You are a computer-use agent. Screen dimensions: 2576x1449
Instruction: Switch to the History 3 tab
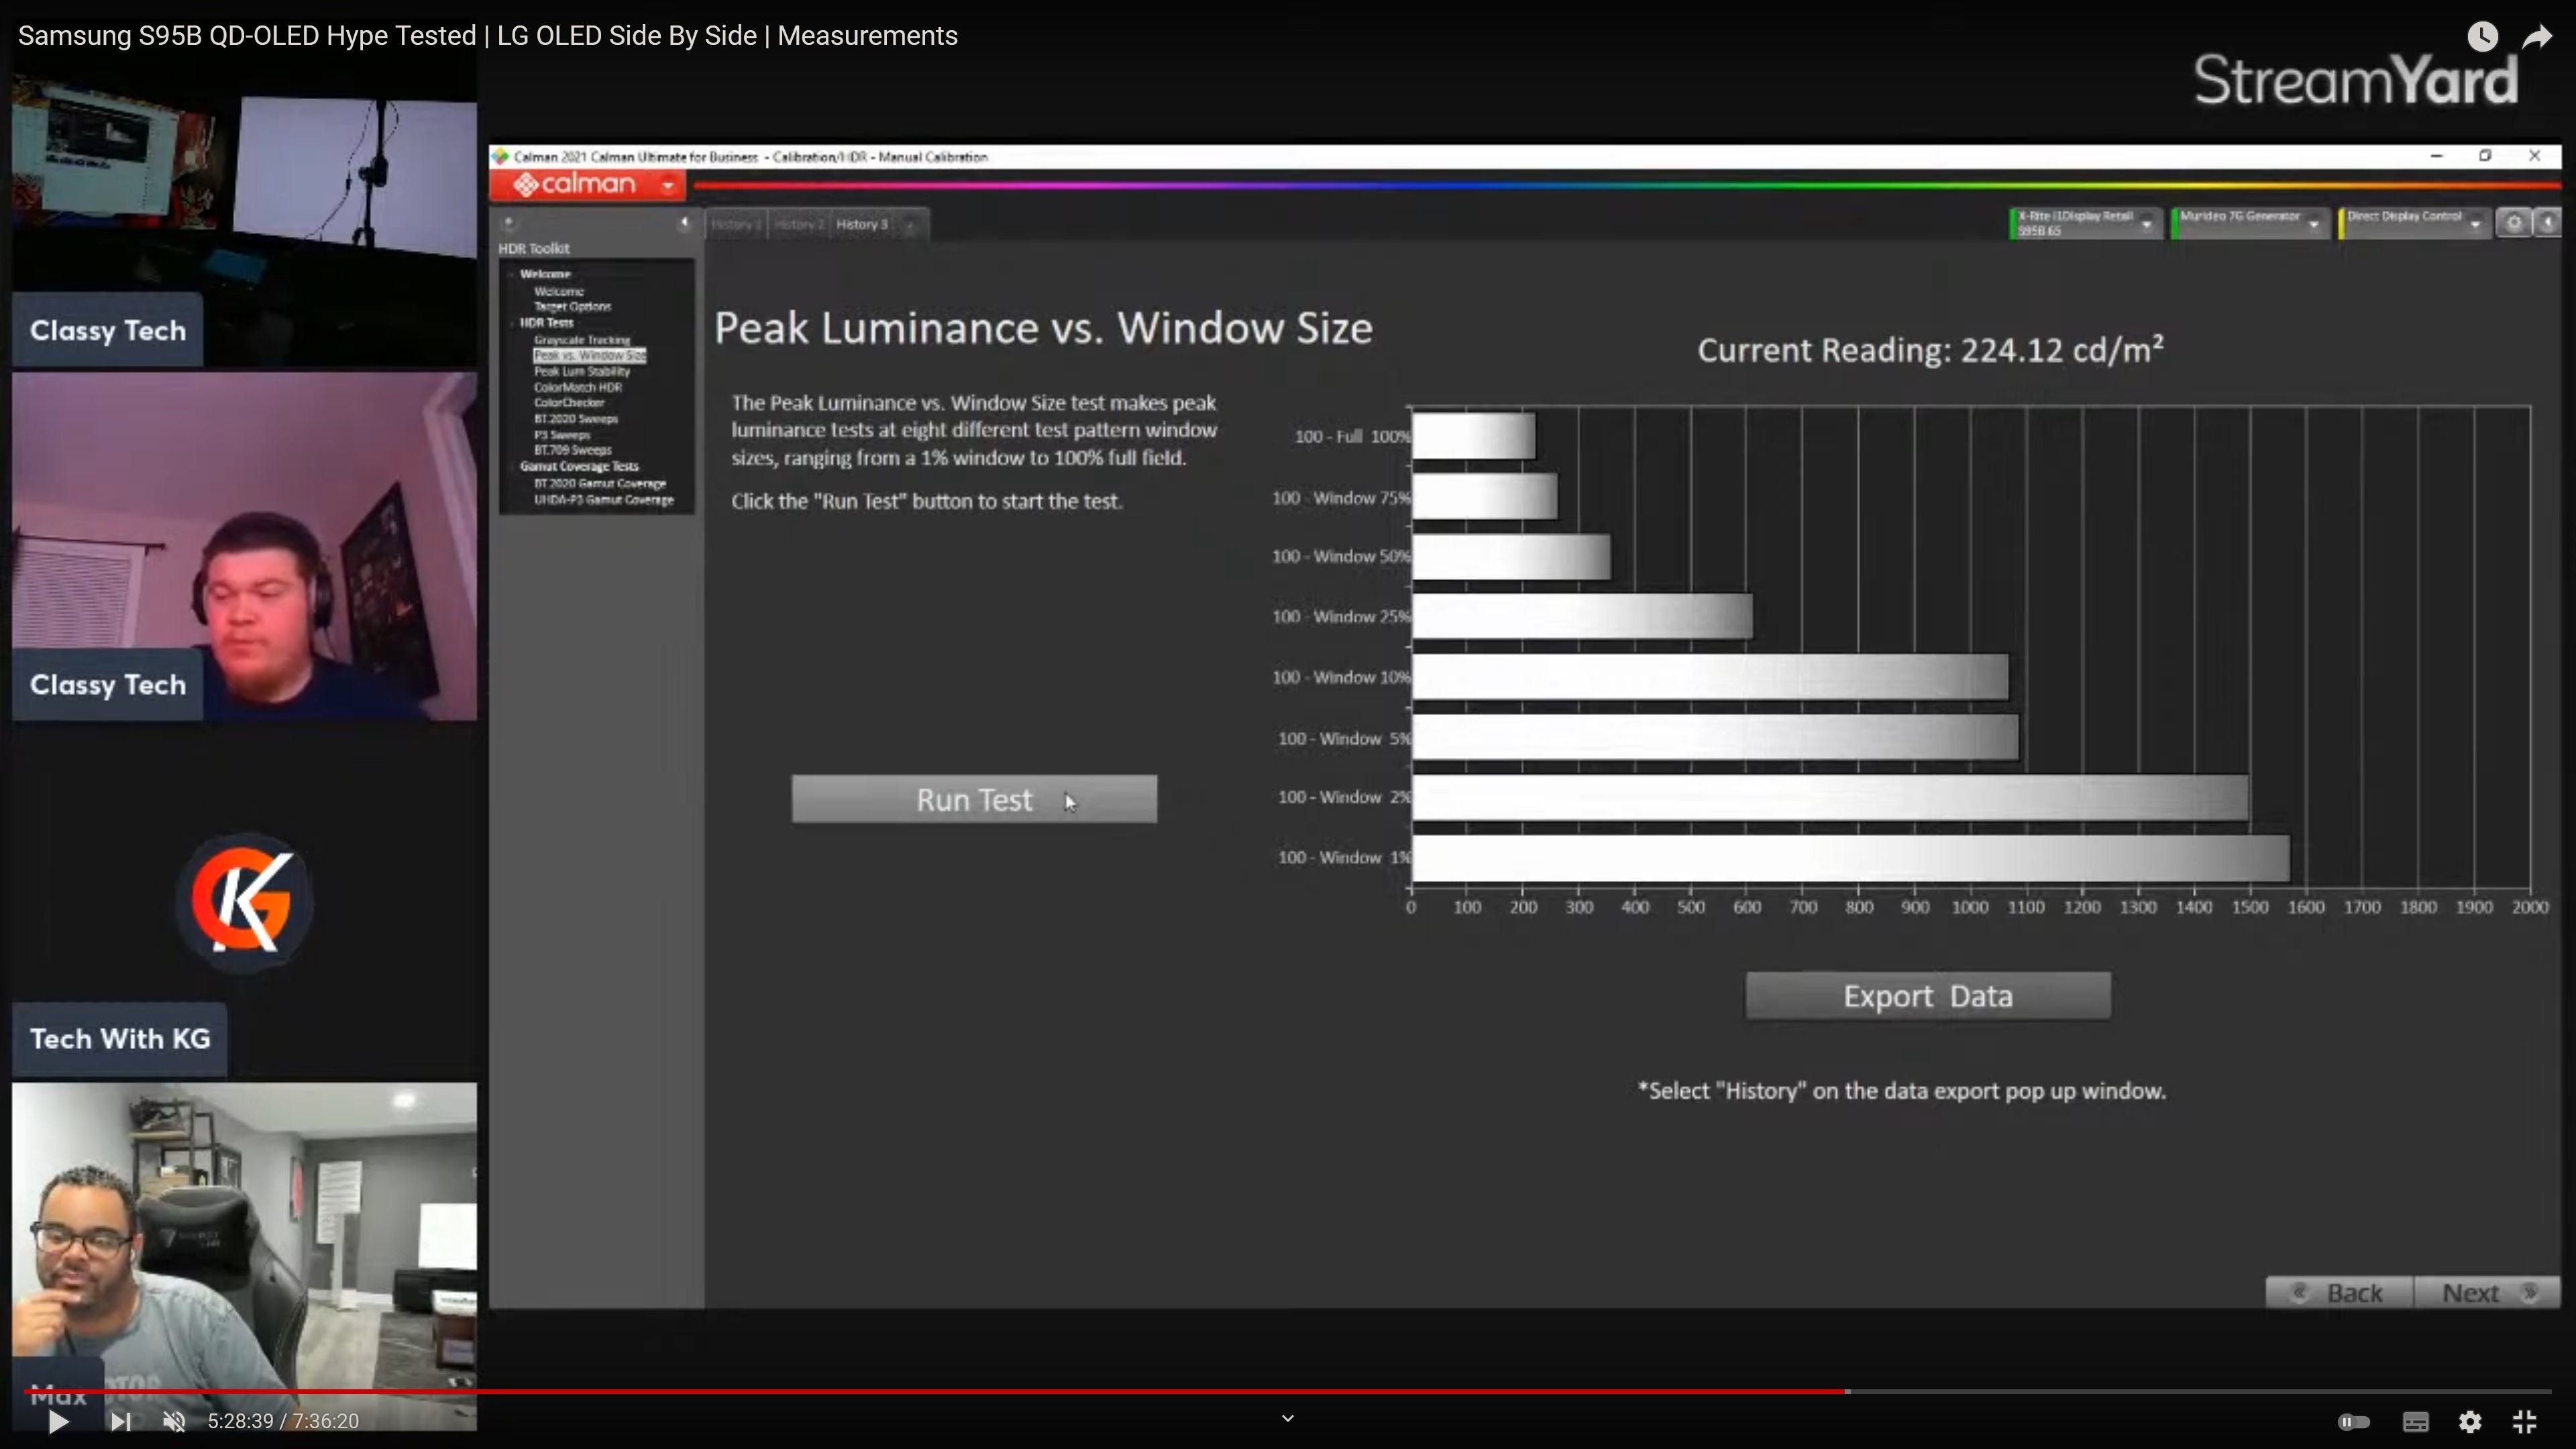[861, 224]
